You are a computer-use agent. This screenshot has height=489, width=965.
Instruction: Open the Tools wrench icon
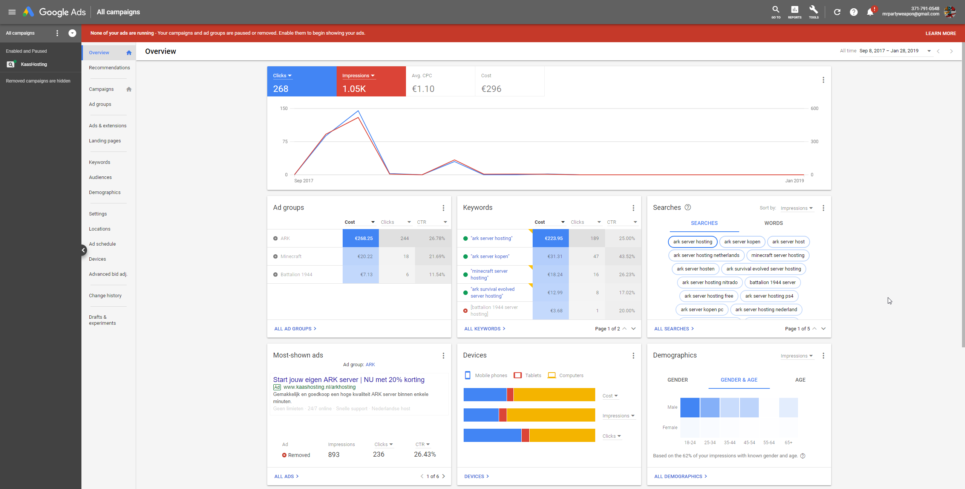pyautogui.click(x=813, y=11)
